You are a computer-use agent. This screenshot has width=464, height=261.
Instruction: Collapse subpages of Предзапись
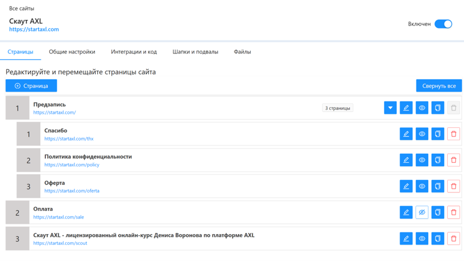pyautogui.click(x=390, y=108)
